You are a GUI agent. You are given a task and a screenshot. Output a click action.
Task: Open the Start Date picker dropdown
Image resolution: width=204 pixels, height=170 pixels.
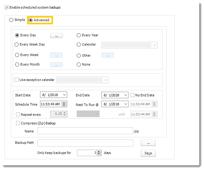click(x=64, y=95)
